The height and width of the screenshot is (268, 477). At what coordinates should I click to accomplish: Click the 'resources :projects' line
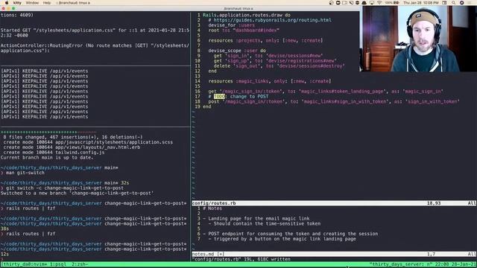[x=265, y=40]
